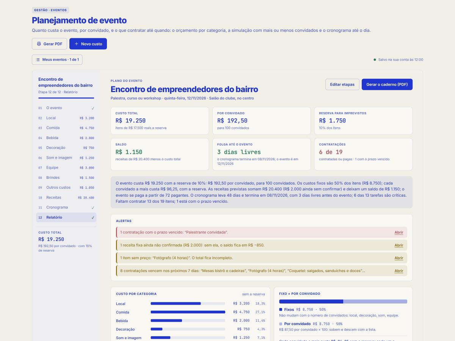Click the PLANO DO EVENTO label

pyautogui.click(x=126, y=81)
